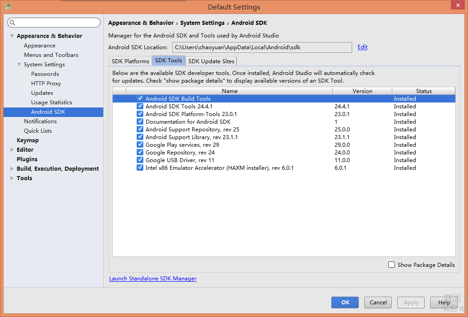
Task: Select the SDK Tools tab
Action: (168, 61)
